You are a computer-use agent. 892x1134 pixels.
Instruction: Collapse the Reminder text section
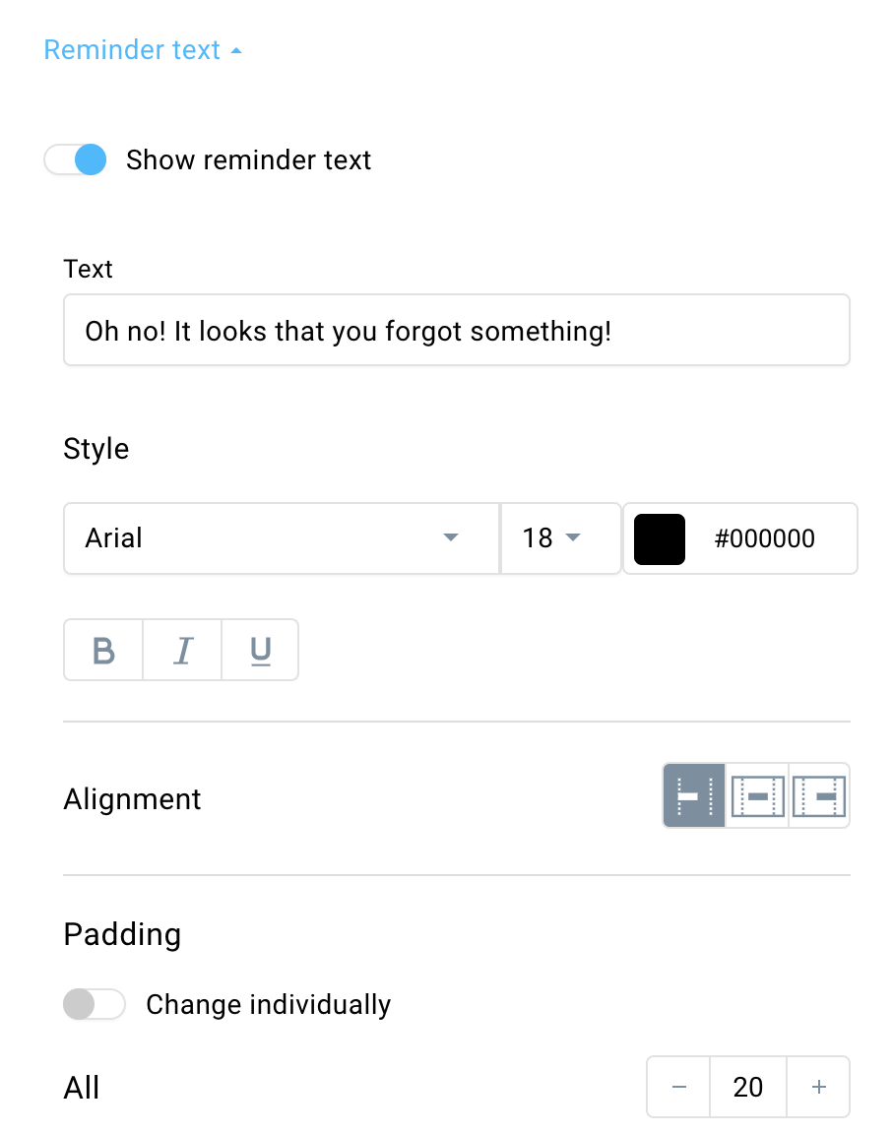coord(143,50)
